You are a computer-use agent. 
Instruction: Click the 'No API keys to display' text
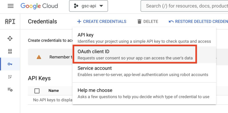[53, 100]
